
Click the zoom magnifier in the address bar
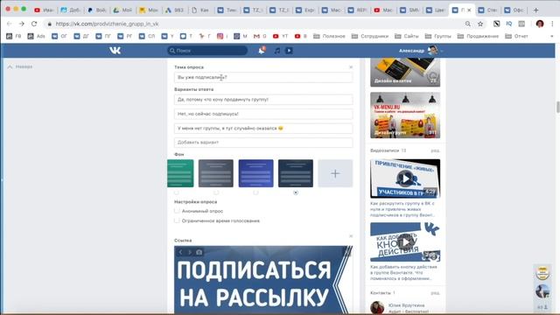tap(467, 24)
